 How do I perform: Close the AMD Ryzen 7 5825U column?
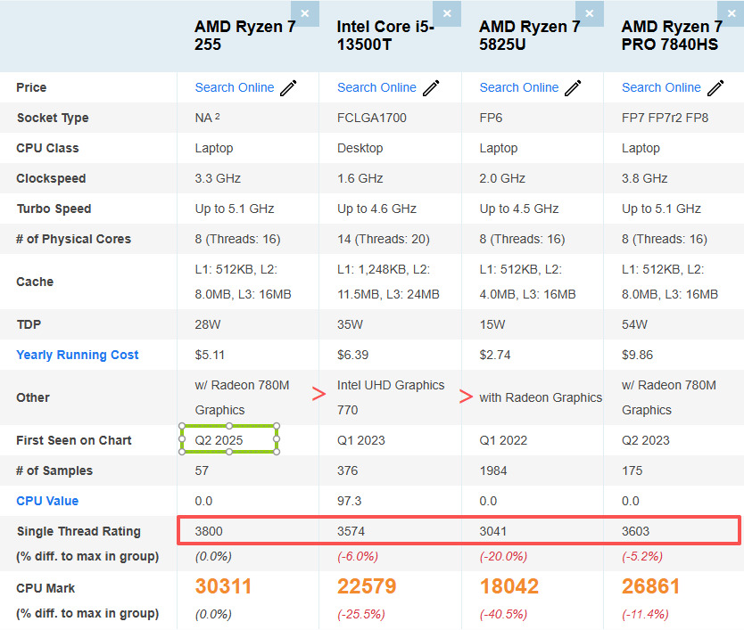pos(590,13)
